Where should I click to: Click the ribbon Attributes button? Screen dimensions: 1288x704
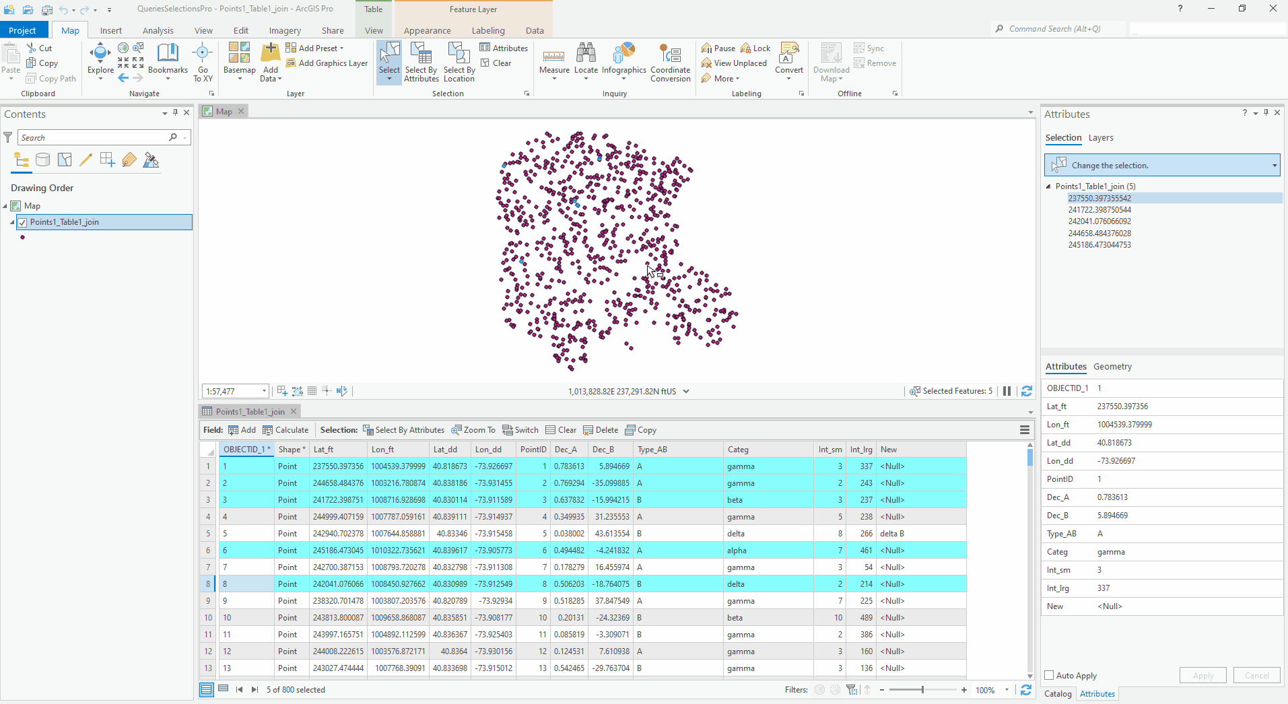point(504,48)
